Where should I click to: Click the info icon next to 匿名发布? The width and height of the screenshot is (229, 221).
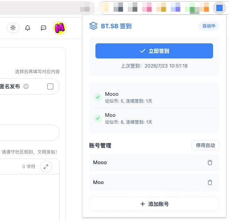pyautogui.click(x=26, y=87)
